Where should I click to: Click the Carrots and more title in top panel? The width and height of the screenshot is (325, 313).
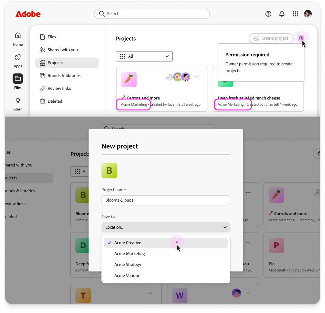pos(141,98)
